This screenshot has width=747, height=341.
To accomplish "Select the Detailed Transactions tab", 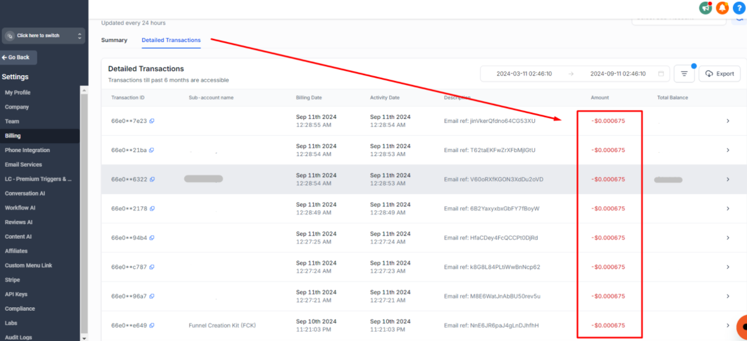I will 171,40.
